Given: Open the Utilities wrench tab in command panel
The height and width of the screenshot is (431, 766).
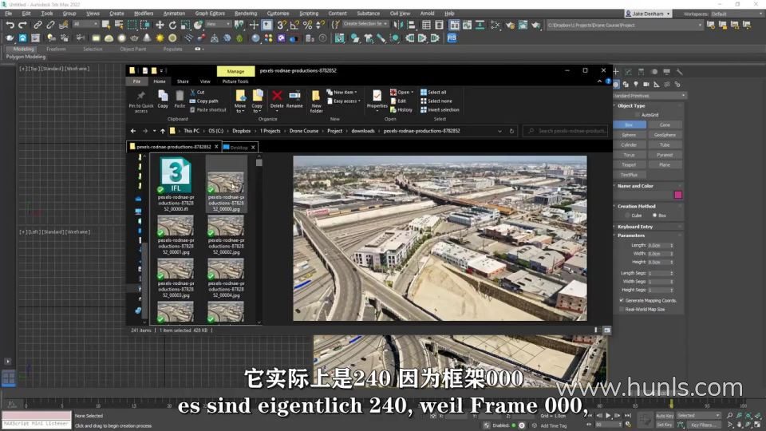Looking at the screenshot, I should tap(680, 72).
